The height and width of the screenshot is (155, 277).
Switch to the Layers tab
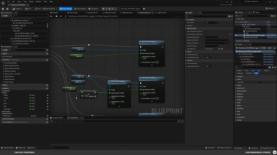(256, 12)
